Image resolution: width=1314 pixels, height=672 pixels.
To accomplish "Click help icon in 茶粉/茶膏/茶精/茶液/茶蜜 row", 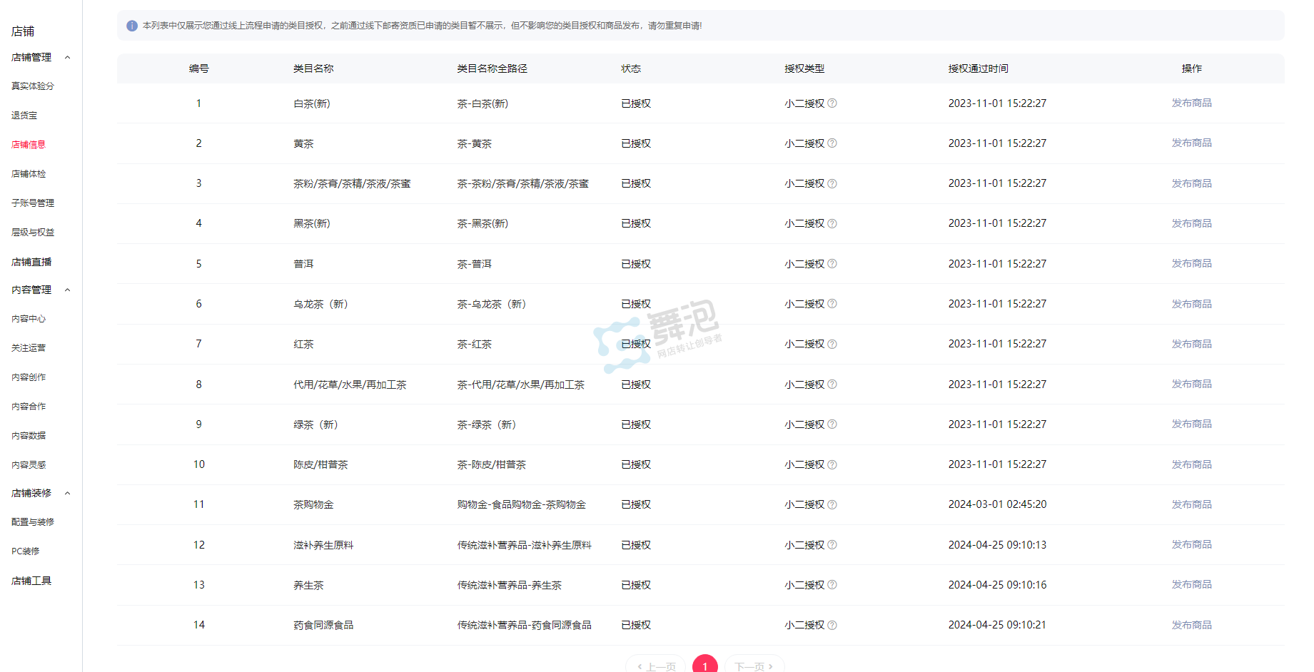I will click(832, 183).
